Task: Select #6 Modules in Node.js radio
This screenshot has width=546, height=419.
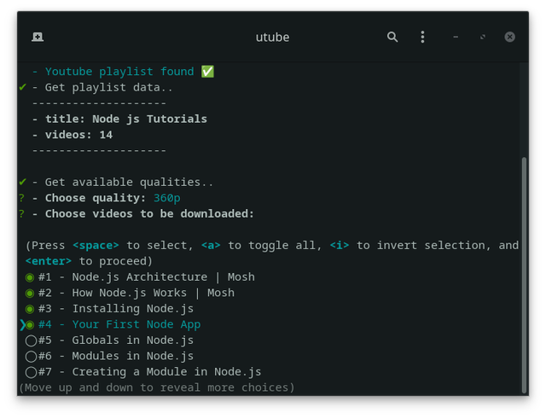Action: tap(31, 357)
